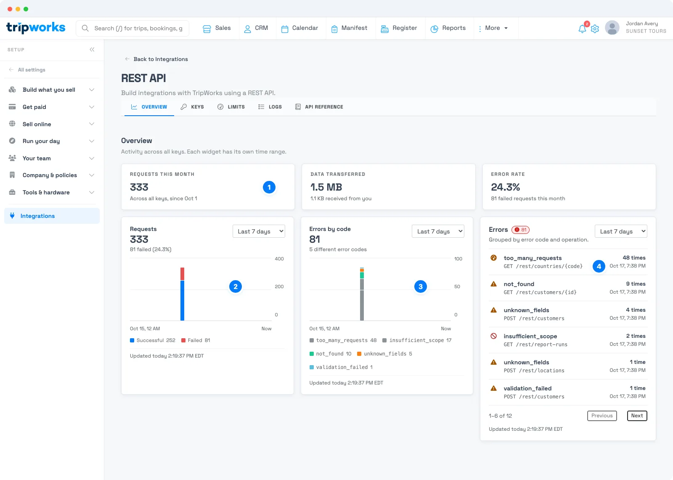Screen dimensions: 673x480
Task: Click Jordan Avery avatar
Action: click(612, 28)
